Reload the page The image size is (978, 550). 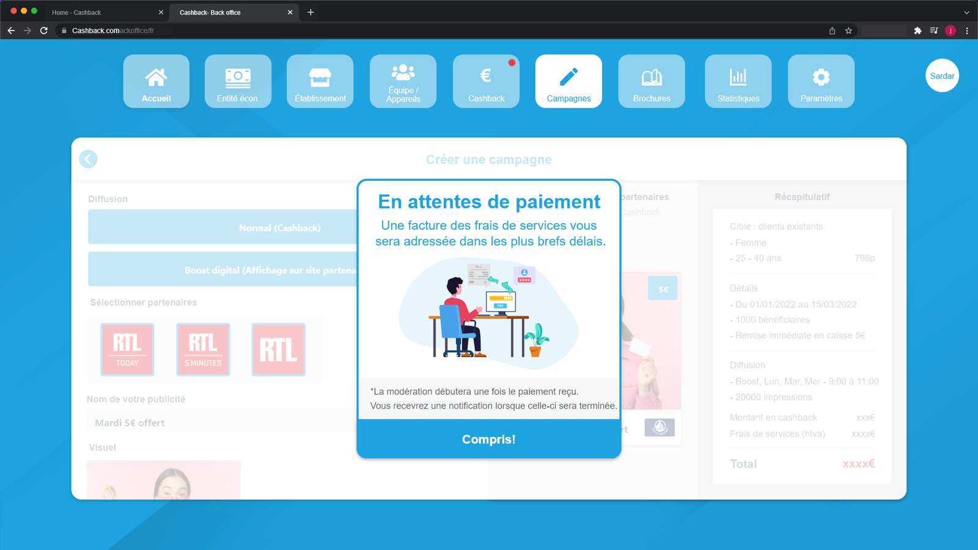44,31
